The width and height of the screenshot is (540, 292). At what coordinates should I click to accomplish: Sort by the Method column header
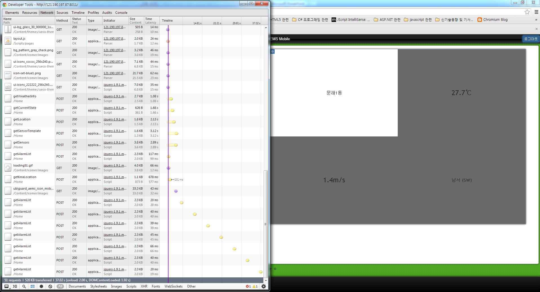(63, 21)
